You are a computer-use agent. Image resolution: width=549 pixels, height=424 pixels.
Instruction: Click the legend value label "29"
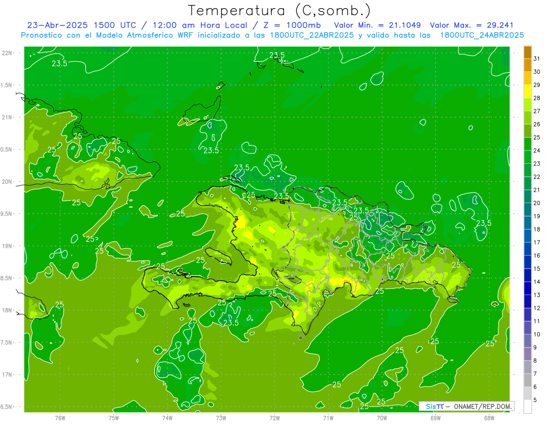click(x=537, y=85)
